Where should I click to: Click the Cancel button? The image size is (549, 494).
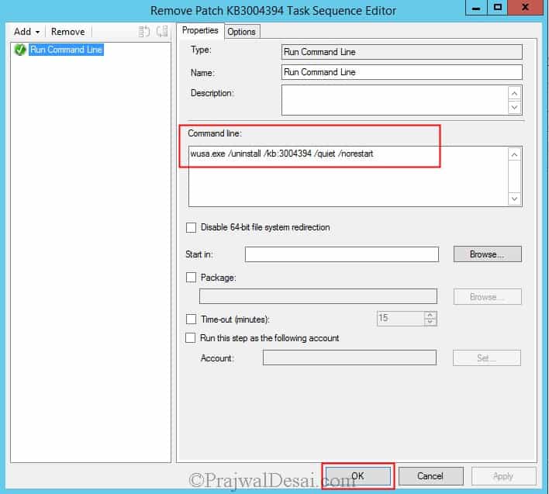[430, 476]
